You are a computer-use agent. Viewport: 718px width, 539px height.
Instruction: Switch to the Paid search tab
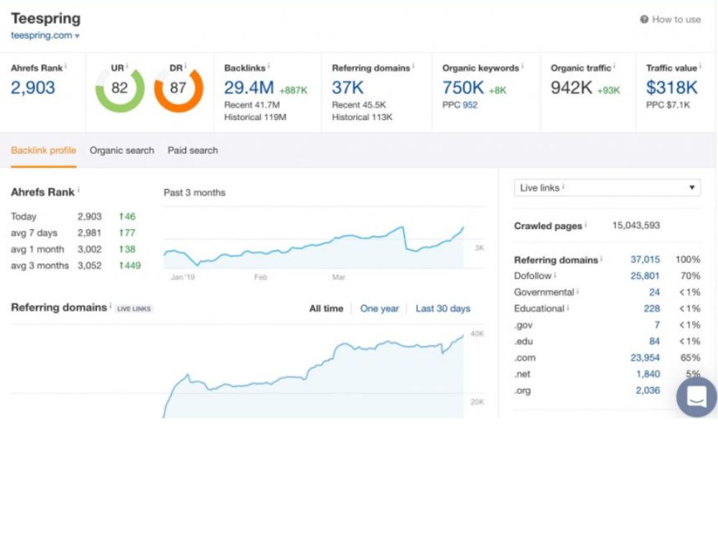[192, 150]
